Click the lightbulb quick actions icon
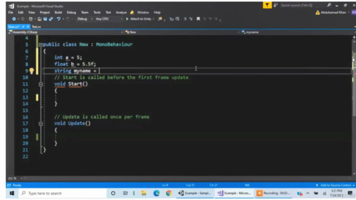 coord(32,71)
